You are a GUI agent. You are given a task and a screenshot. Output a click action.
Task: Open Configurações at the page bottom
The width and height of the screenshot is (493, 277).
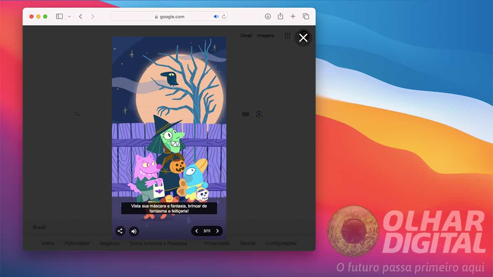(x=281, y=243)
